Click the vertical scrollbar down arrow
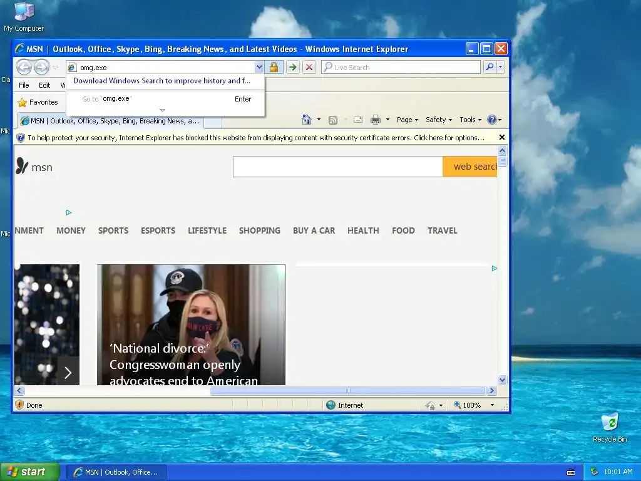 pyautogui.click(x=503, y=380)
